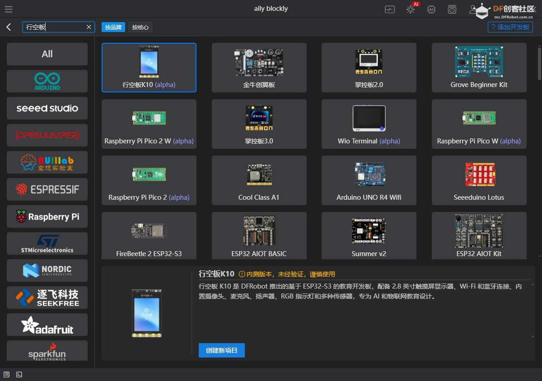Select the FireBeetle 2 ESP32-S3 card
The width and height of the screenshot is (542, 381).
pos(149,235)
